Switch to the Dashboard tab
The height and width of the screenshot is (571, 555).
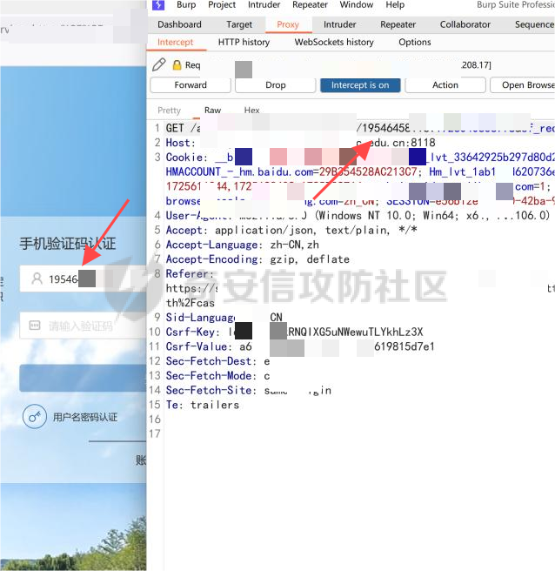point(179,24)
